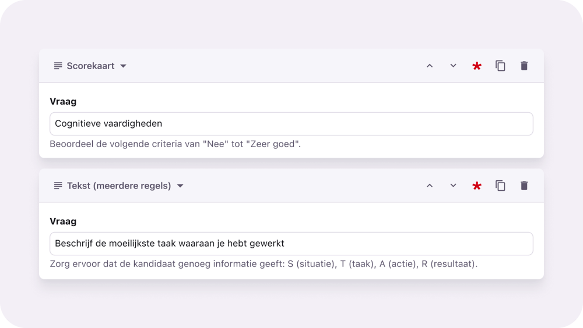Screen dimensions: 583x328
Task: Click the lines icon left of Scorekaart
Action: (x=58, y=66)
